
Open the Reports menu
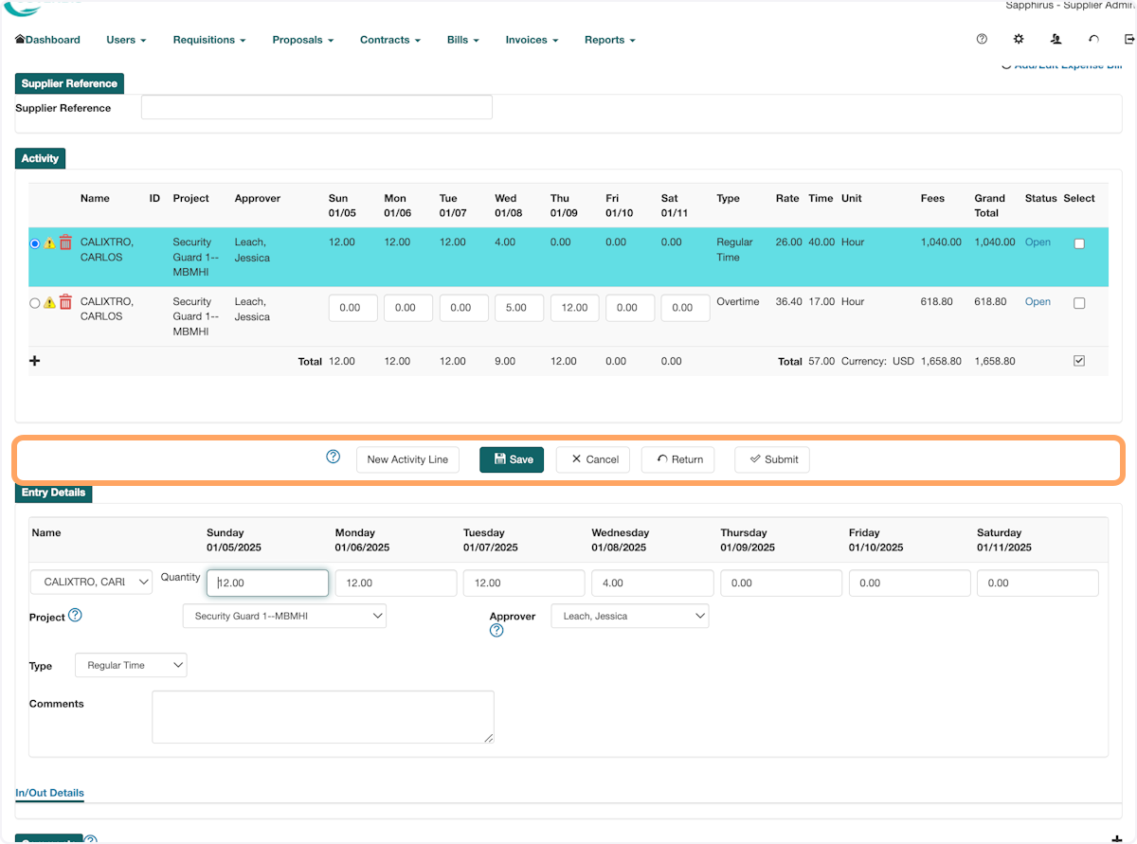[609, 40]
